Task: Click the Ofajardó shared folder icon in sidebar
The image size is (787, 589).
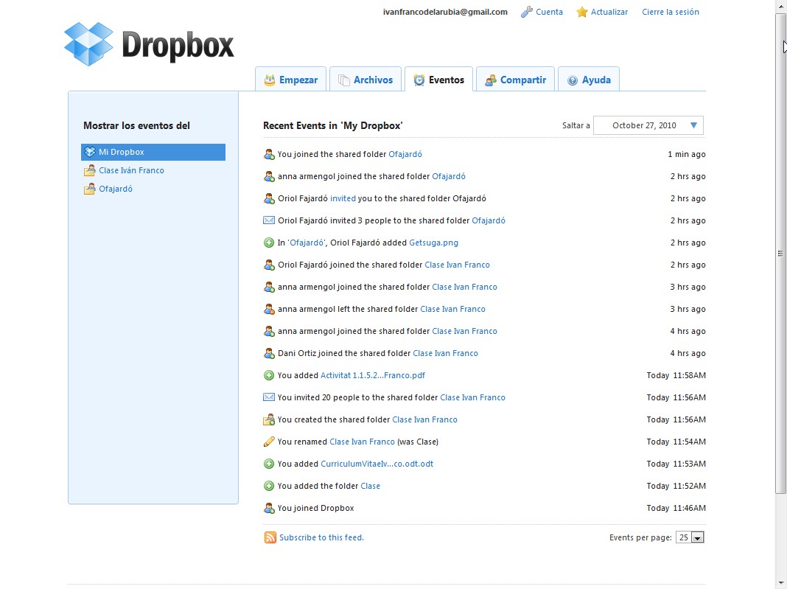Action: (89, 189)
